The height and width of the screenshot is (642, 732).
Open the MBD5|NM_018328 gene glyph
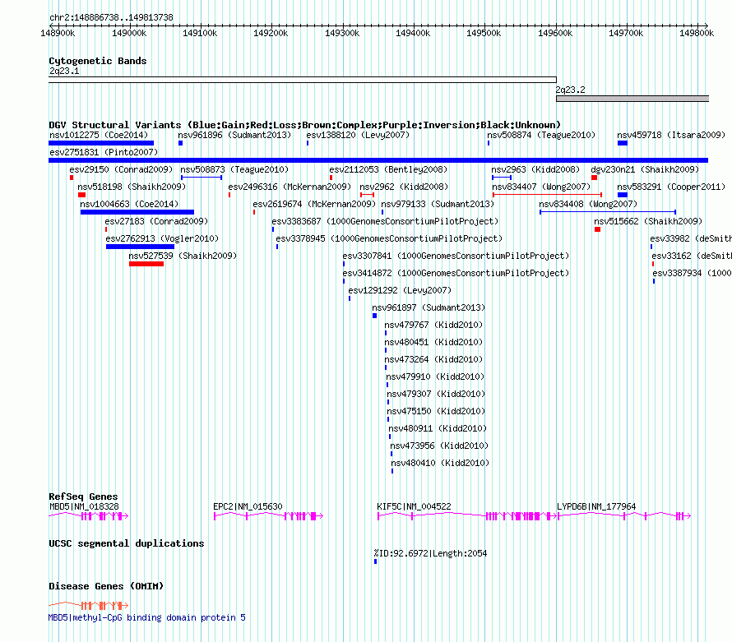(89, 516)
